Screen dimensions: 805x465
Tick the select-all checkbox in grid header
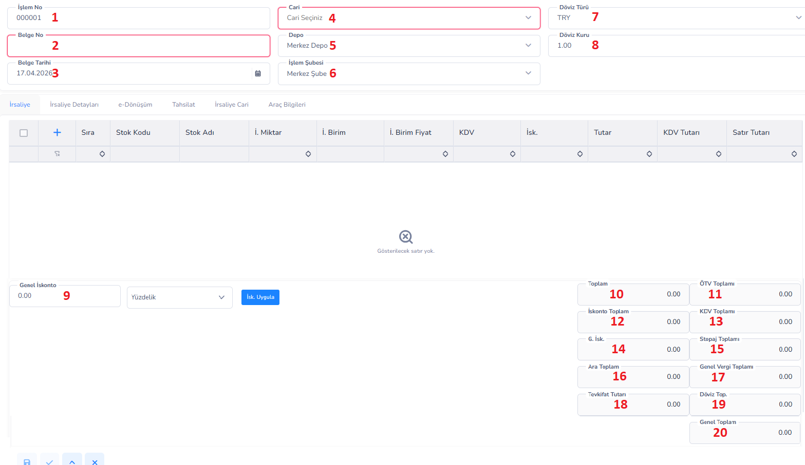tap(24, 133)
